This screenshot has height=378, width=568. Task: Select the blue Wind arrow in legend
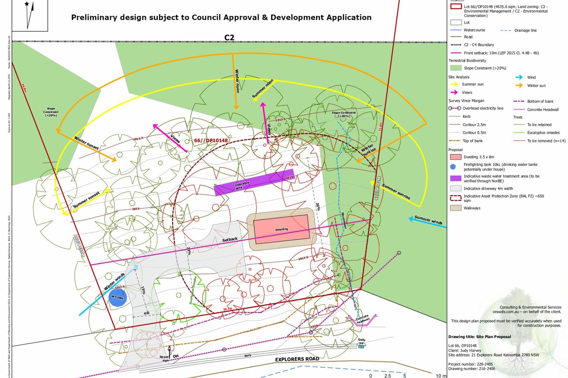click(x=519, y=77)
